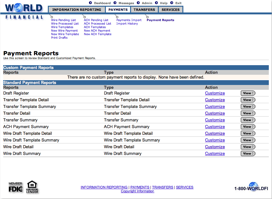
Task: View the Transfer Summary report
Action: point(248,120)
